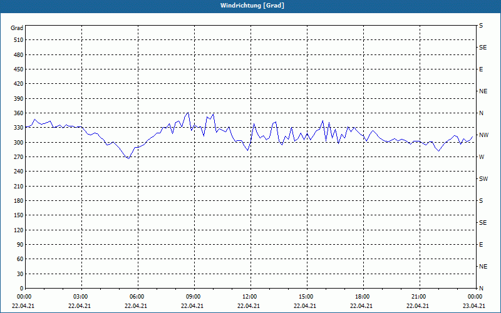501x313 pixels.
Task: Click the 22.04.21 date under 03:00
Action: 80,306
